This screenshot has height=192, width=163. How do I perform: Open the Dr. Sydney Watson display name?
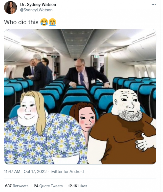tap(38, 5)
